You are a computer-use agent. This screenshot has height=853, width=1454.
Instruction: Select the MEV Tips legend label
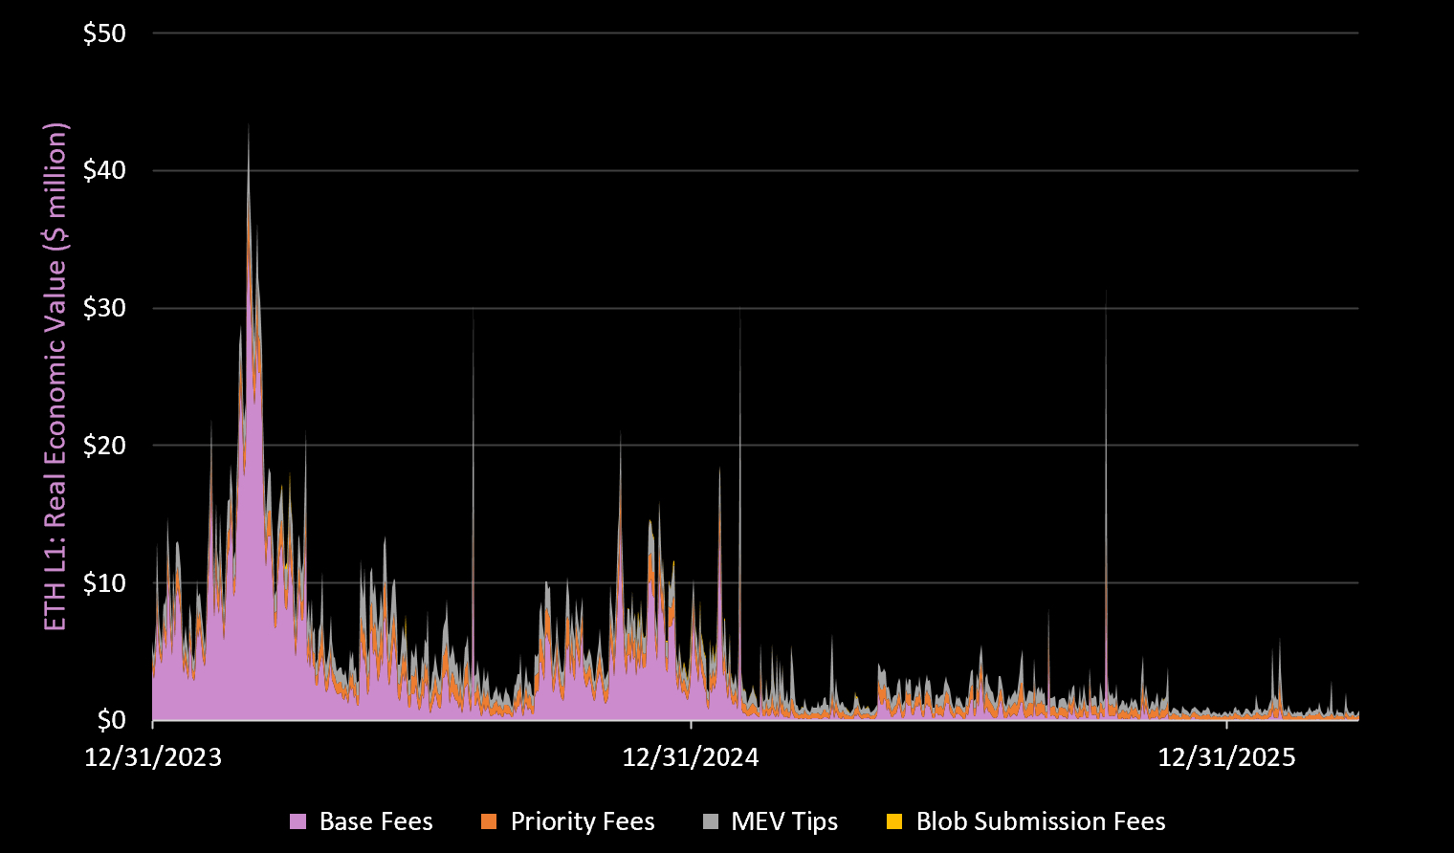click(x=784, y=821)
